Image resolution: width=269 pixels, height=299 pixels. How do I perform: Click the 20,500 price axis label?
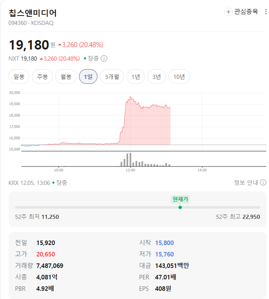(x=14, y=93)
